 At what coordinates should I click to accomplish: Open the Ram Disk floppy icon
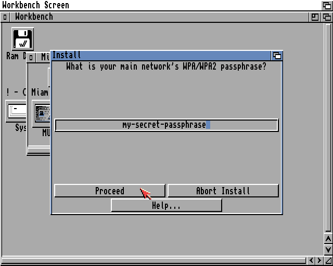click(x=22, y=39)
